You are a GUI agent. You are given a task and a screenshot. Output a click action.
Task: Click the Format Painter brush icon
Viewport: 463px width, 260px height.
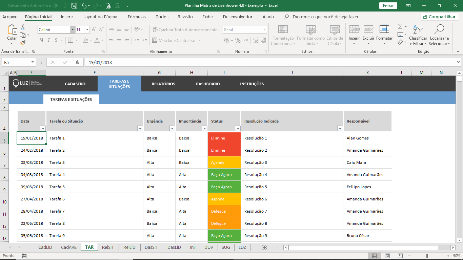[23, 43]
